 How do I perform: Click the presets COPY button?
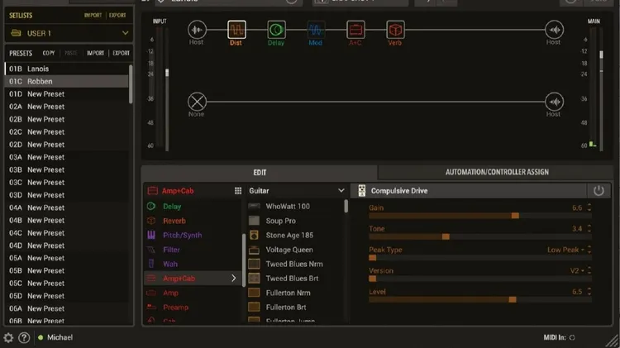tap(49, 53)
